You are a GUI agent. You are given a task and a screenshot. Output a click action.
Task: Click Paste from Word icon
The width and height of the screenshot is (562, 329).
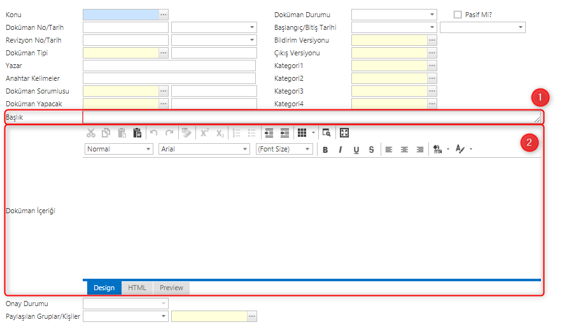coord(137,133)
